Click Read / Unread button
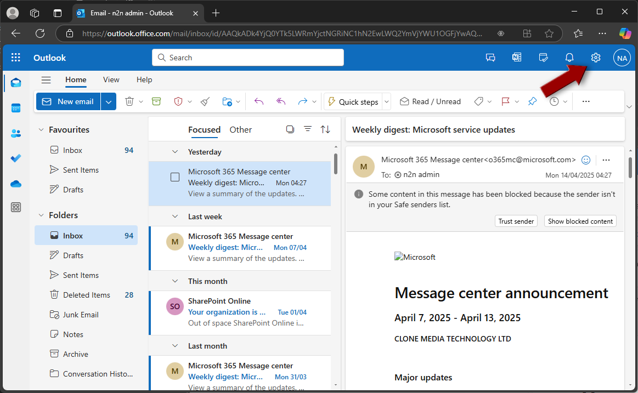This screenshot has width=638, height=393. tap(430, 101)
